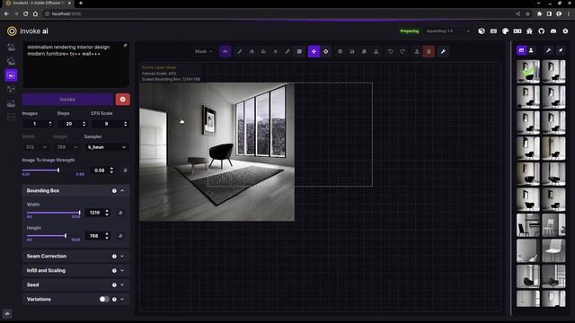Expand the Seed section
575x323 pixels.
tap(75, 284)
